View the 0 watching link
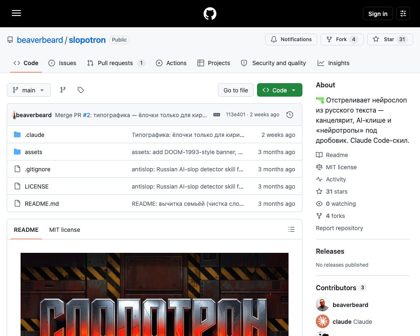The image size is (420, 336). point(336,204)
